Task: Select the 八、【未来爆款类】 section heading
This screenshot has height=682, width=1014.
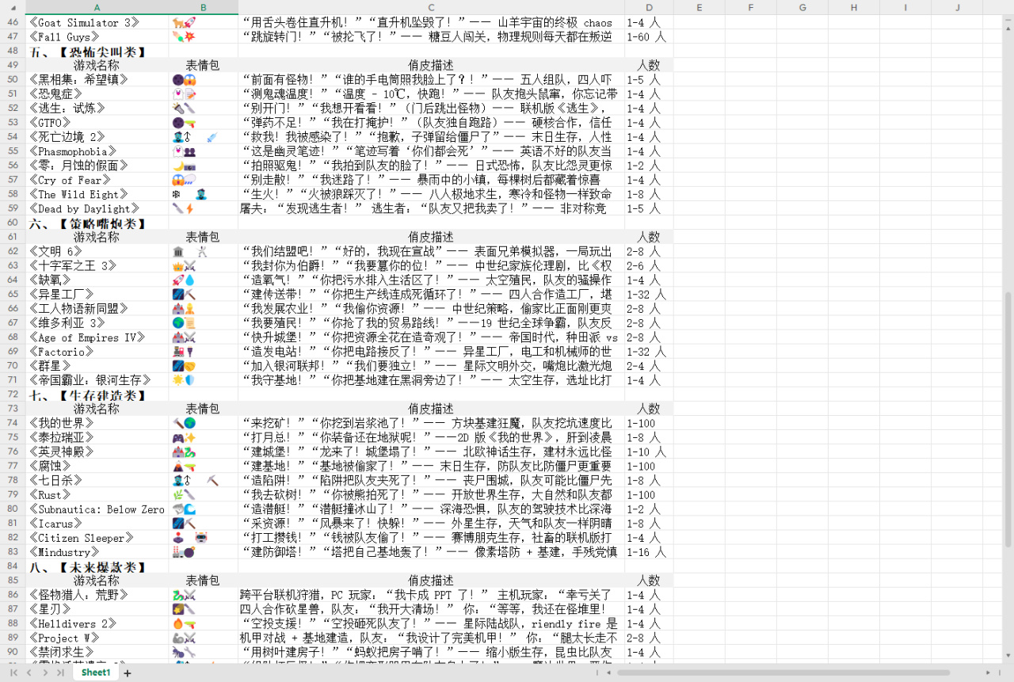Action: [x=97, y=566]
